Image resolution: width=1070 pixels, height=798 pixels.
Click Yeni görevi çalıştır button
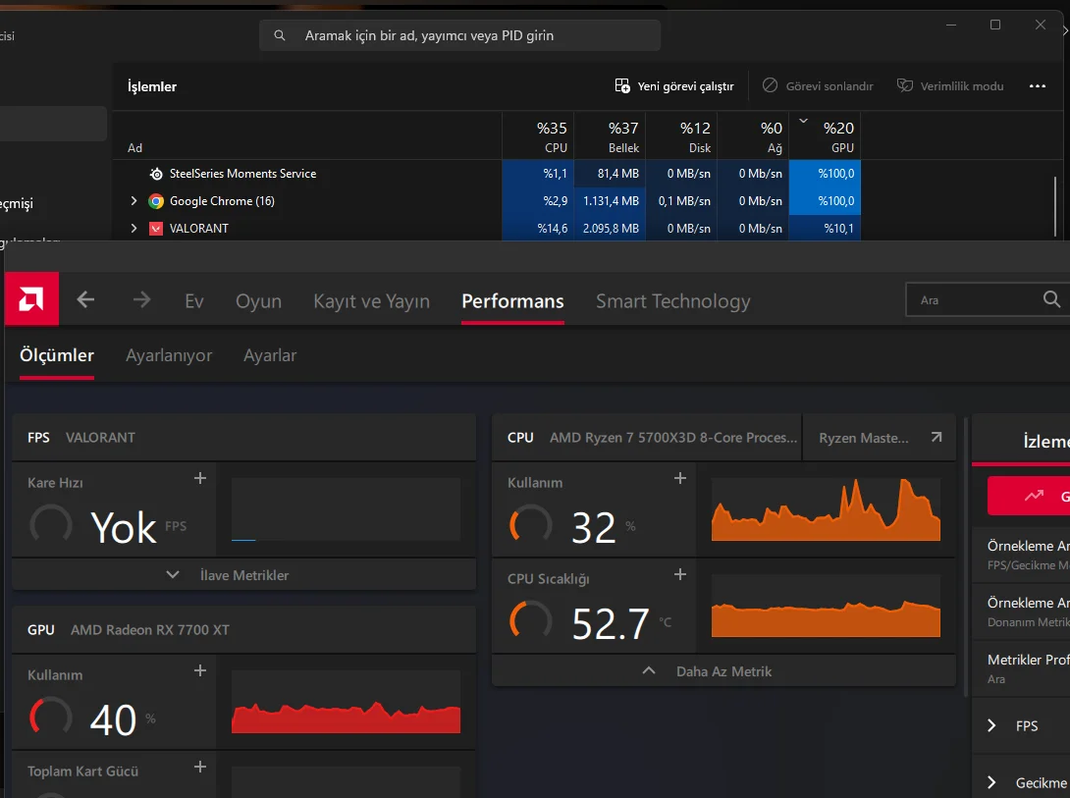pyautogui.click(x=674, y=86)
